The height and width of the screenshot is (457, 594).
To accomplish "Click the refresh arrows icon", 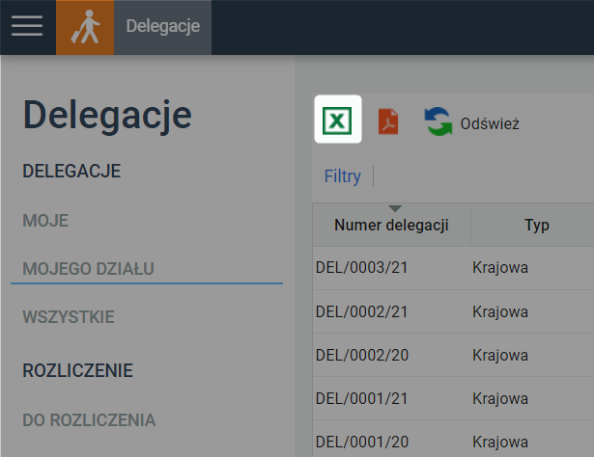I will (x=438, y=121).
